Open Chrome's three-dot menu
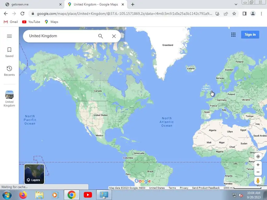The height and width of the screenshot is (200, 267). pos(261,14)
